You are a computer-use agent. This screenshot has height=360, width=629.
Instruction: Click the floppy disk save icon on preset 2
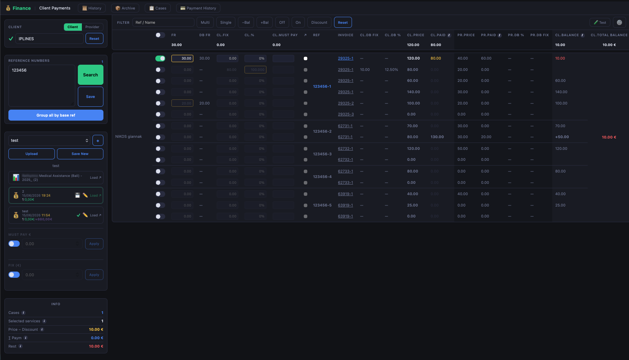point(77,195)
